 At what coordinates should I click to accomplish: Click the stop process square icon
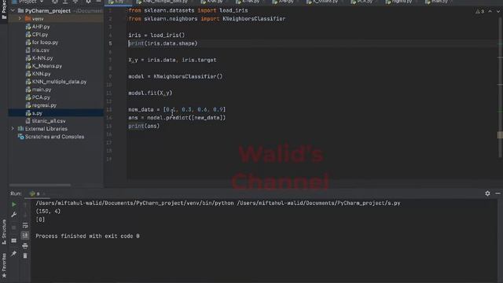[x=14, y=227]
